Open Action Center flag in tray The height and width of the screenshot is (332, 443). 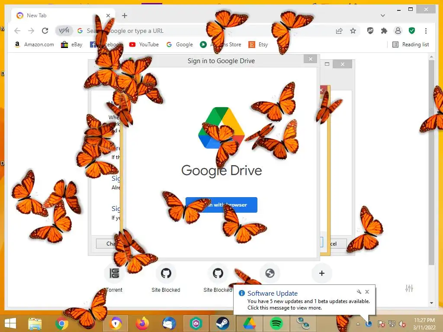click(381, 323)
